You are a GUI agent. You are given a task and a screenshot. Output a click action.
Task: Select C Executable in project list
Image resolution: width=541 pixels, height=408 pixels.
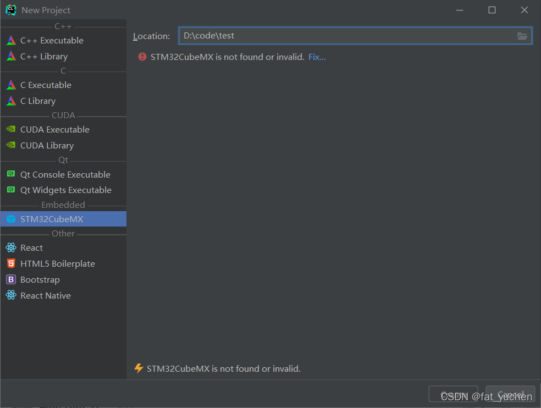(63, 85)
